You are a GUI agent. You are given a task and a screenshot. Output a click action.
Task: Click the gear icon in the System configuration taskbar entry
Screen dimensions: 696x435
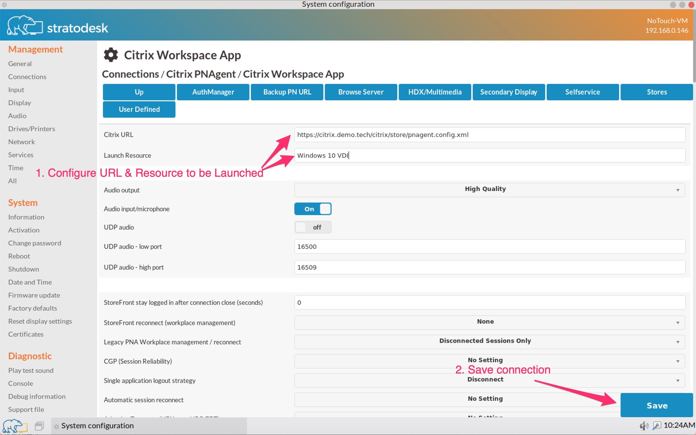pyautogui.click(x=56, y=426)
